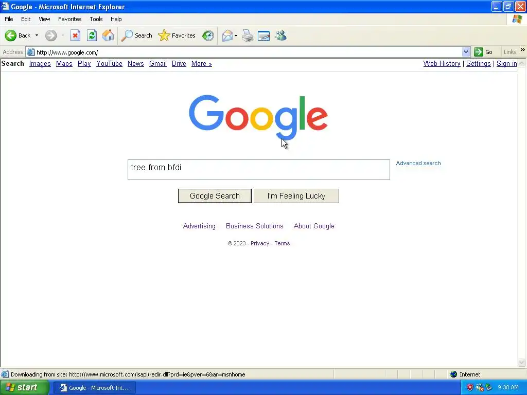Open the Back history dropdown arrow
527x395 pixels.
[37, 35]
